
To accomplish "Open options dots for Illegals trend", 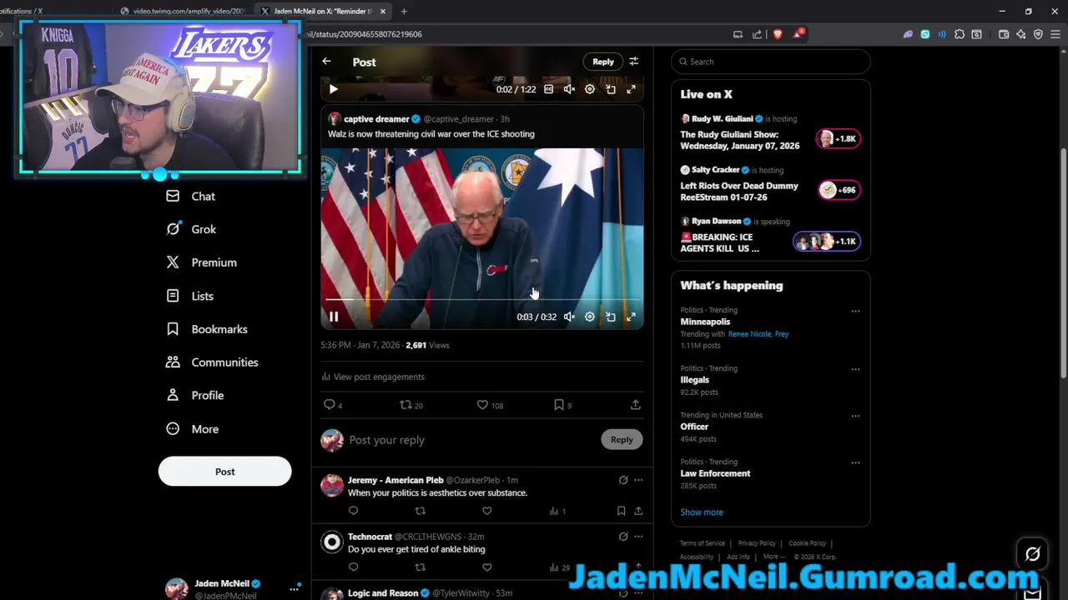I will 855,369.
